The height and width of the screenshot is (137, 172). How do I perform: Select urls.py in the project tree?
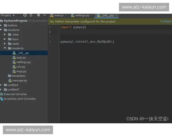[x=21, y=67]
